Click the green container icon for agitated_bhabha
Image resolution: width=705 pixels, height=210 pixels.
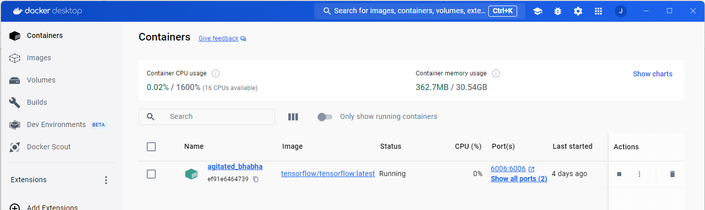pyautogui.click(x=191, y=174)
